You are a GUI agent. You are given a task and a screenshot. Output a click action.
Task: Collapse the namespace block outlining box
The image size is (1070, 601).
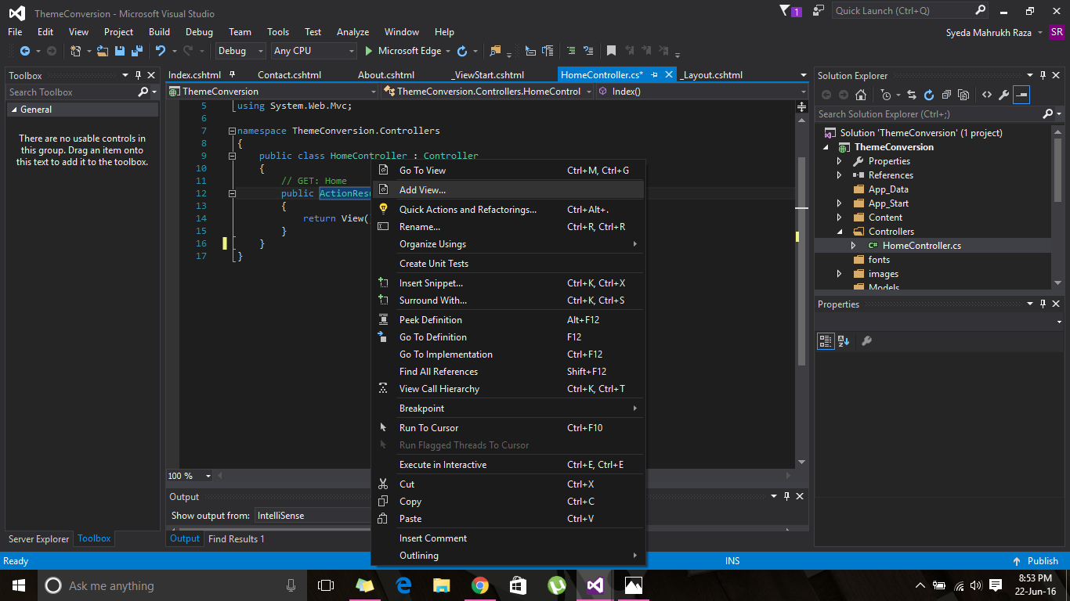[x=232, y=131]
